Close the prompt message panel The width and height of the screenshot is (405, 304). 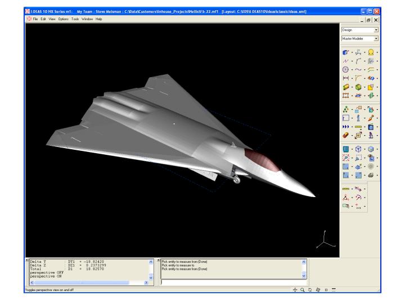(x=159, y=260)
